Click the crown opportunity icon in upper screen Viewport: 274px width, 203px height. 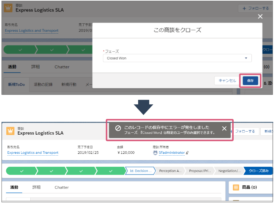point(8,8)
